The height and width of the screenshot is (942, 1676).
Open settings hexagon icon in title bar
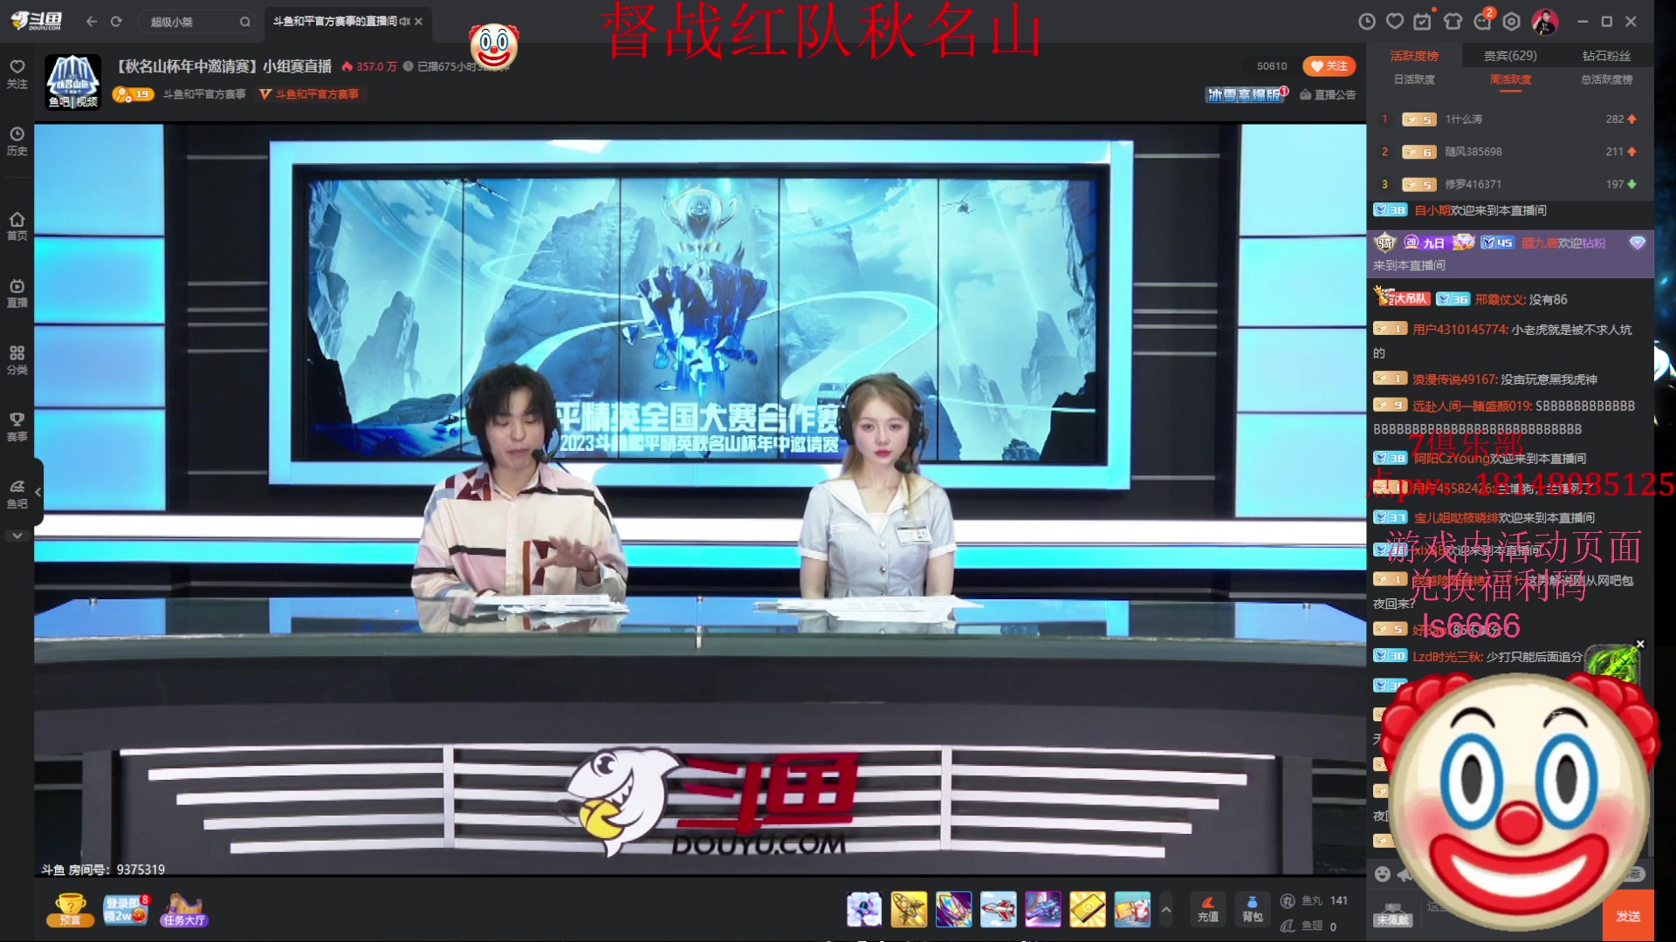(x=1512, y=21)
